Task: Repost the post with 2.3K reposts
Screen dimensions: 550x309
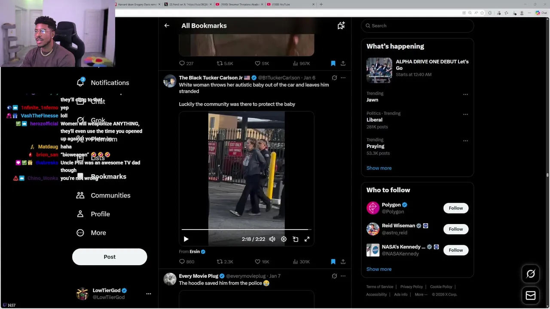Action: point(225,261)
